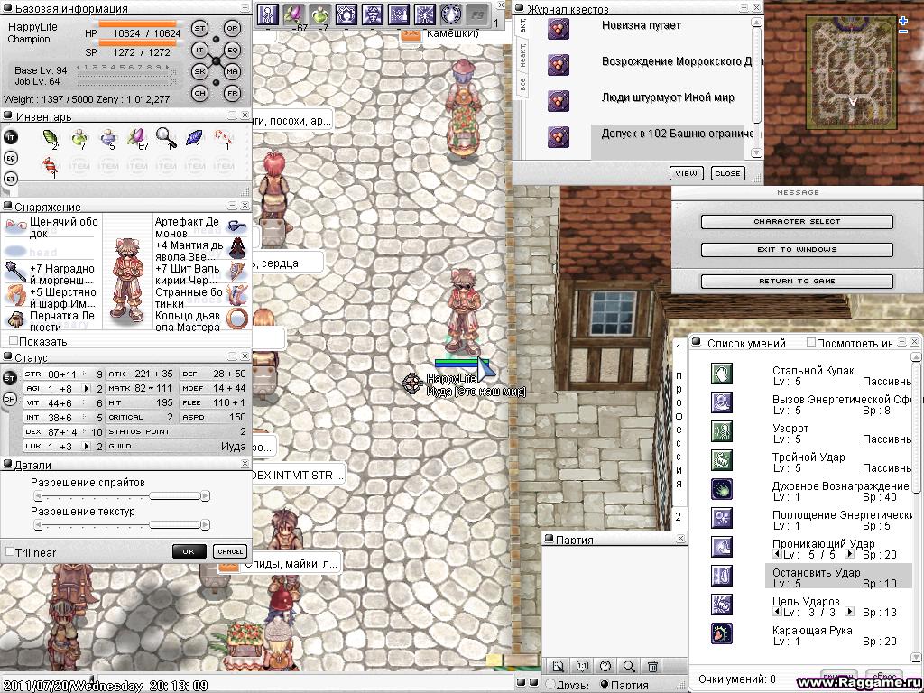Use last round orb skill on hotbar

click(x=451, y=14)
